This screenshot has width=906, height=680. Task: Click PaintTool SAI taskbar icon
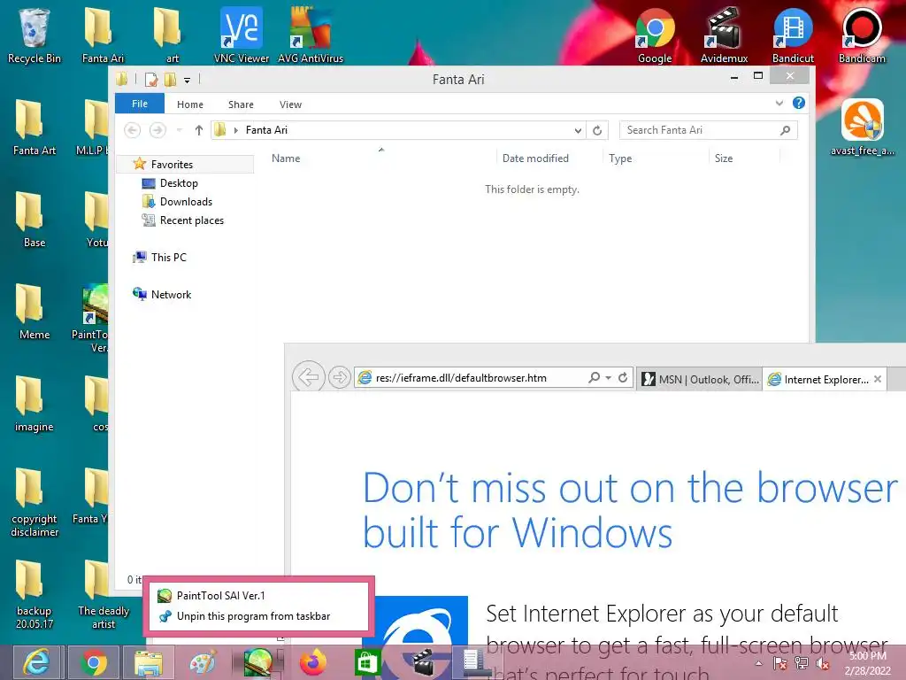[257, 662]
